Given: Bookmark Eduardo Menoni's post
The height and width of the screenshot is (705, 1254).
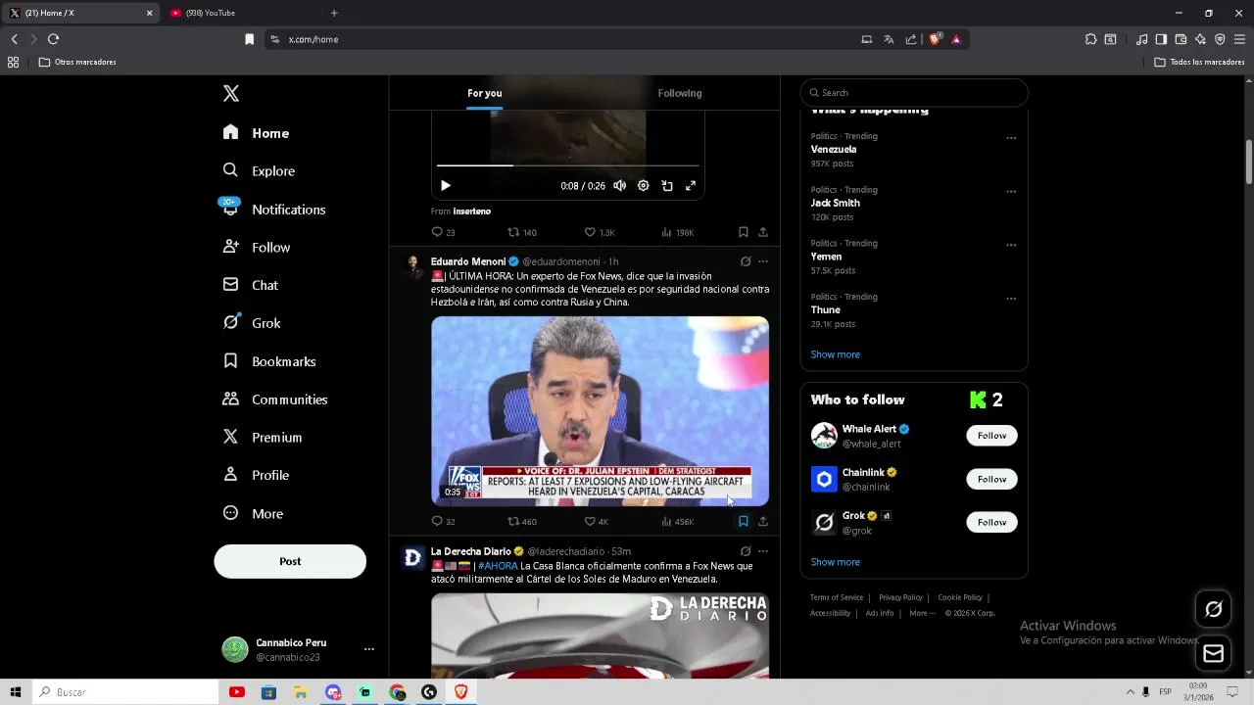Looking at the screenshot, I should [x=744, y=522].
